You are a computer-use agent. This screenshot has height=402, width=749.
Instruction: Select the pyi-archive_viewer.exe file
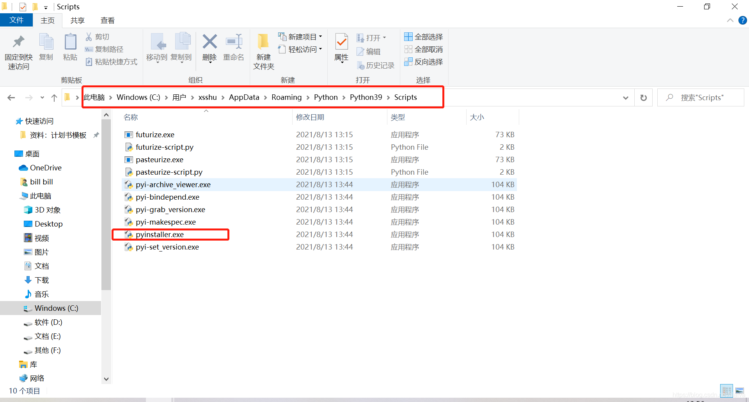coord(173,184)
